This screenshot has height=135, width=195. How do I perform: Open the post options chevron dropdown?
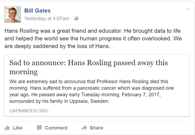pyautogui.click(x=188, y=9)
